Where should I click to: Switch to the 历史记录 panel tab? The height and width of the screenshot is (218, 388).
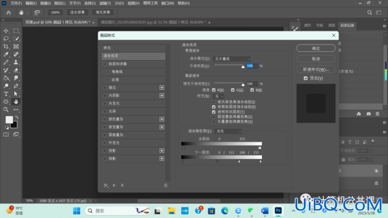(x=347, y=25)
